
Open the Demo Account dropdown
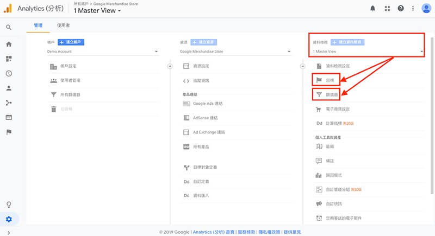tap(103, 52)
